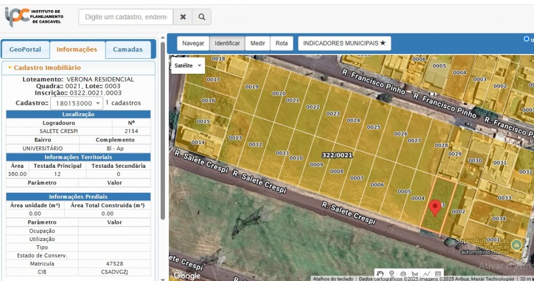
Task: Open the Satélite map type dropdown
Action: coord(189,65)
